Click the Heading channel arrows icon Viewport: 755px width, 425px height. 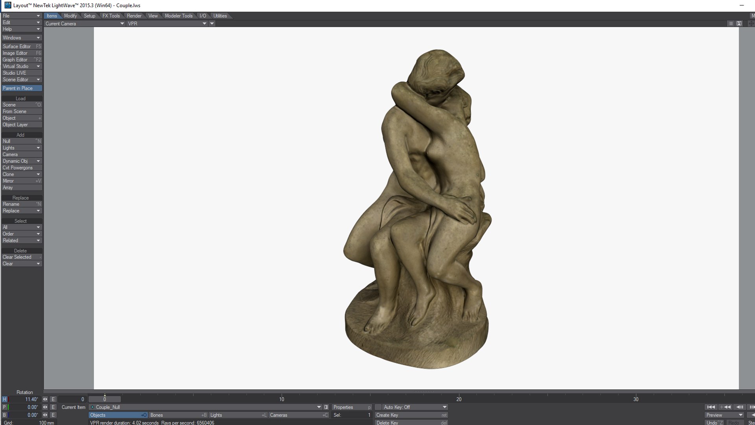(45, 399)
